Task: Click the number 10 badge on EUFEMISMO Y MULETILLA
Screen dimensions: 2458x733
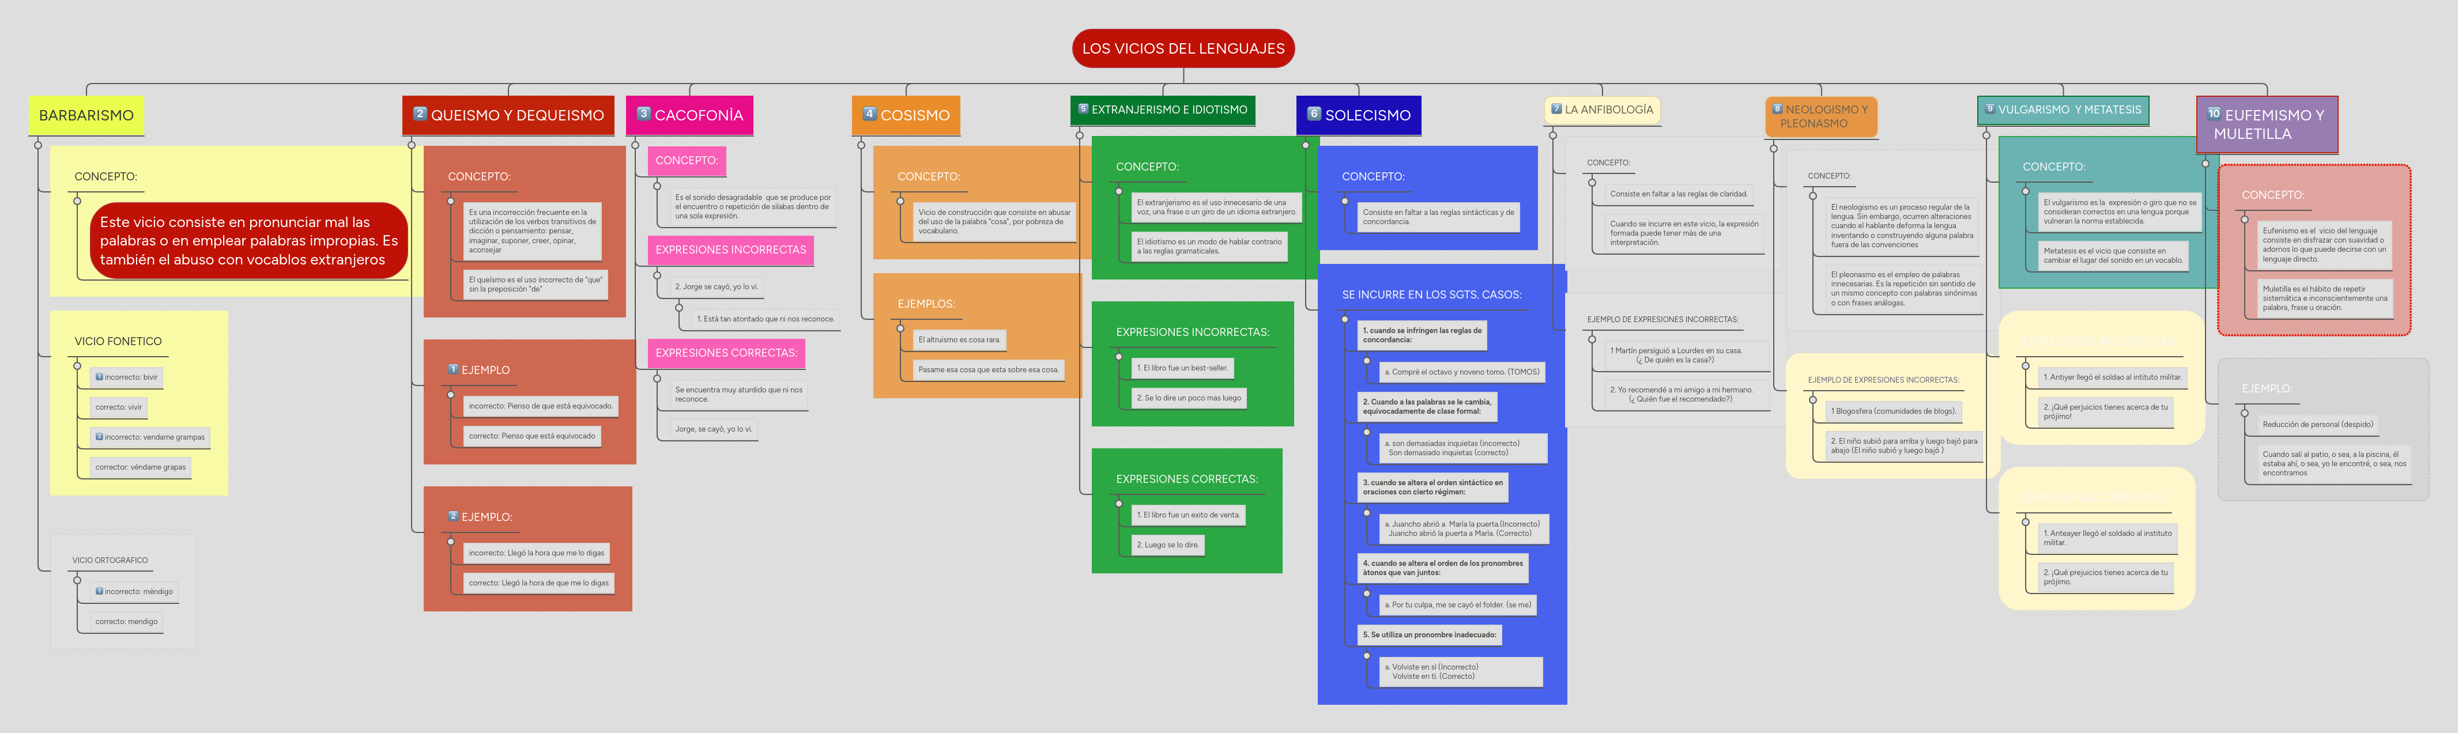Action: tap(2214, 114)
